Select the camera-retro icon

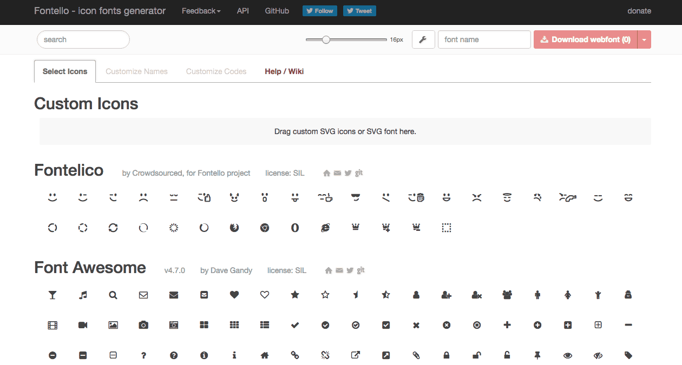point(173,325)
